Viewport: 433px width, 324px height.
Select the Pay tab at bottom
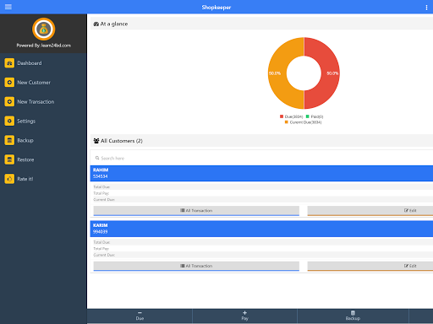pos(244,316)
